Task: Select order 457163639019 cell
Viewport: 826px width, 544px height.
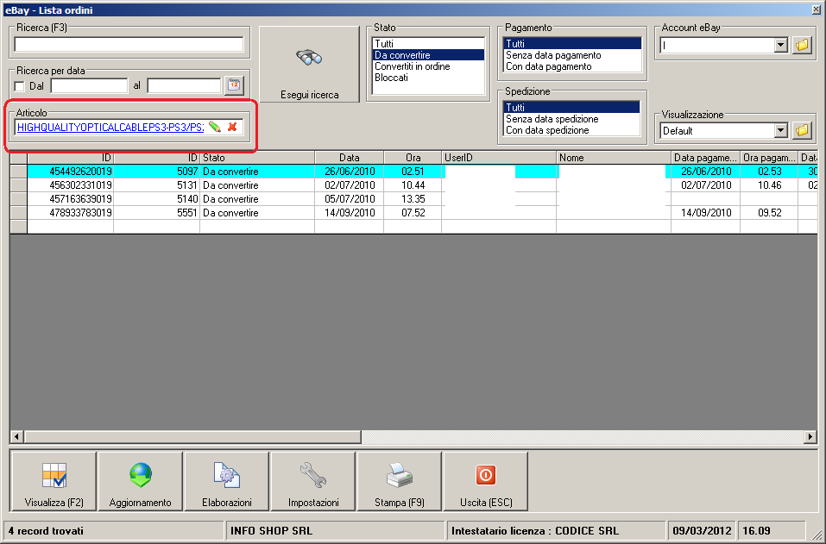Action: point(71,199)
